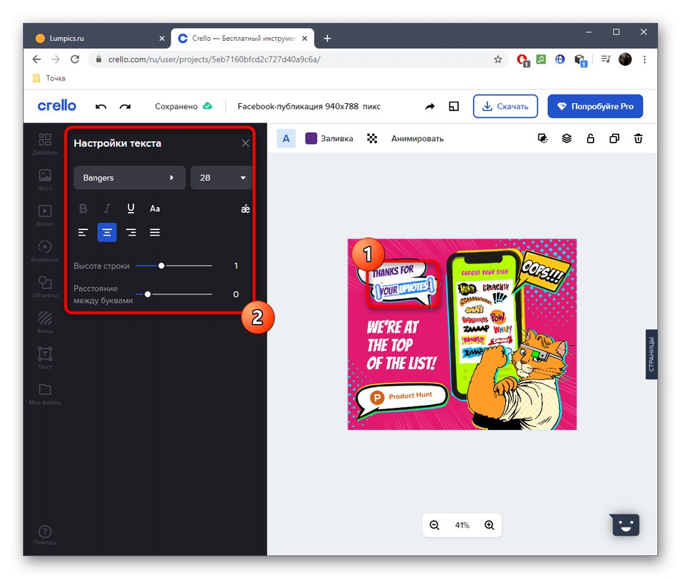This screenshot has height=579, width=681.
Task: Click the copy style icon
Action: [543, 138]
